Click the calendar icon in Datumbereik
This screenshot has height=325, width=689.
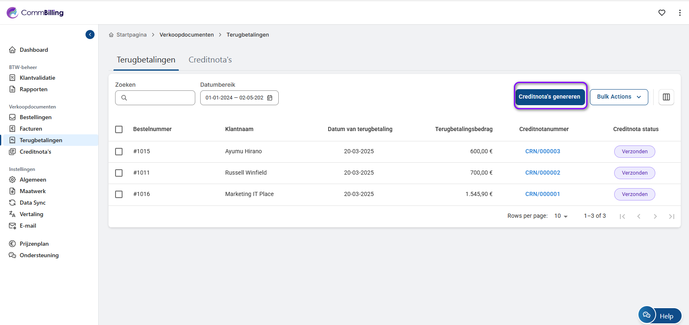coord(270,98)
